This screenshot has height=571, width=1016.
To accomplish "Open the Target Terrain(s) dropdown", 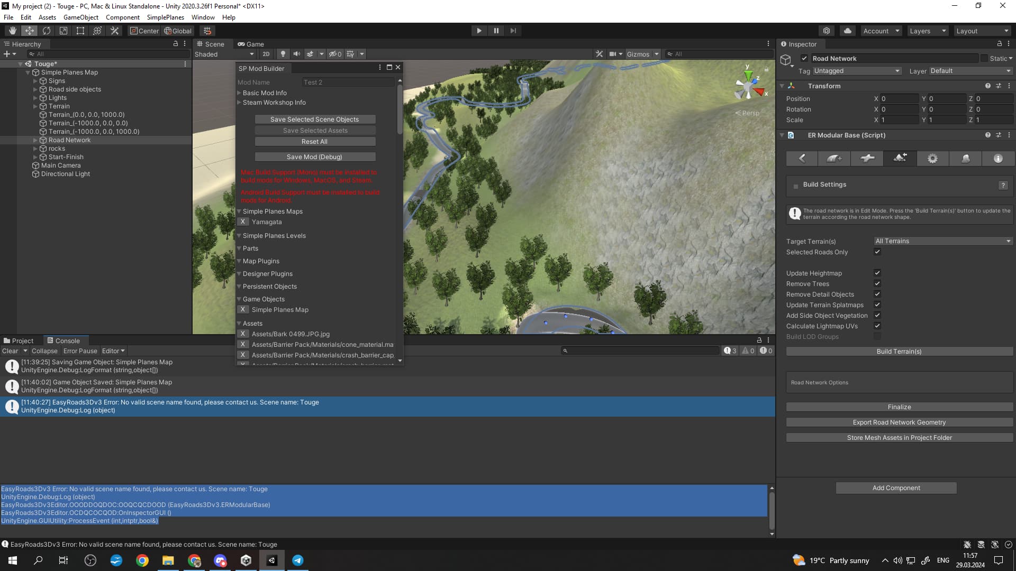I will point(942,241).
